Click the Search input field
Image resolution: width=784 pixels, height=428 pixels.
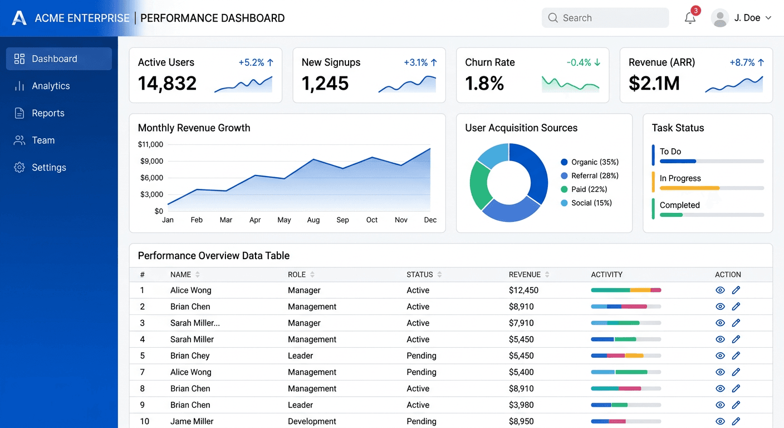pos(612,18)
